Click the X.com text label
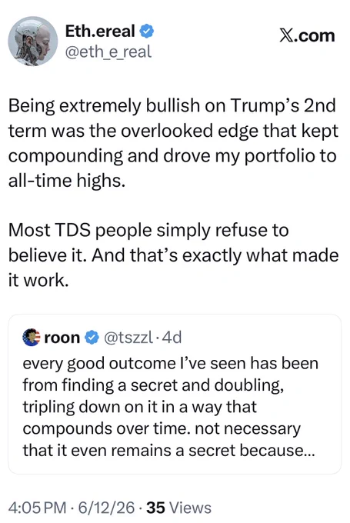 point(307,35)
